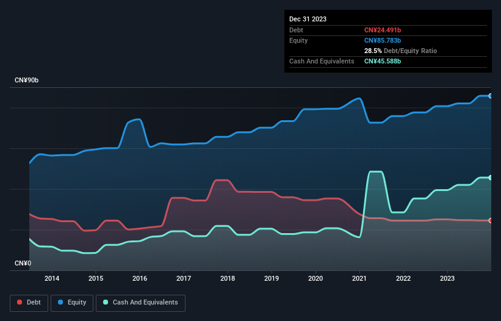The width and height of the screenshot is (501, 321).
Task: Click the 2017 x-axis label
Action: point(184,278)
